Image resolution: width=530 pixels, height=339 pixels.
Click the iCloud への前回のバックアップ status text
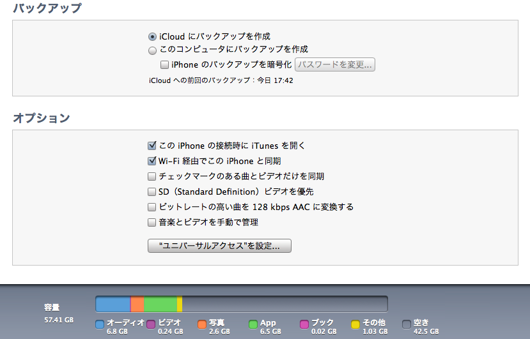(221, 80)
